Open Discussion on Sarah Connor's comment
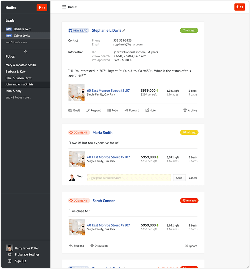 point(99,246)
